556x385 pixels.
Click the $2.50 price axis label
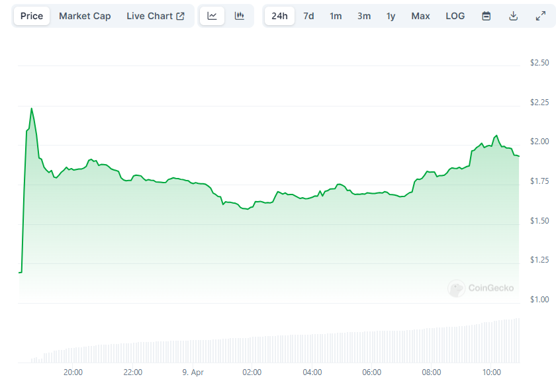539,63
